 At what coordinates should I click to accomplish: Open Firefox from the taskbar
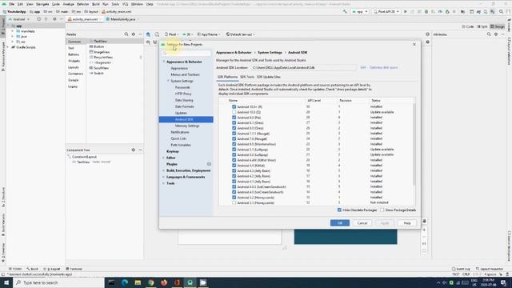pyautogui.click(x=164, y=282)
